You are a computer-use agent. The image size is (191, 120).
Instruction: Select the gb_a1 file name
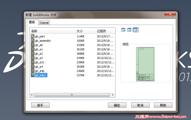coord(39,49)
